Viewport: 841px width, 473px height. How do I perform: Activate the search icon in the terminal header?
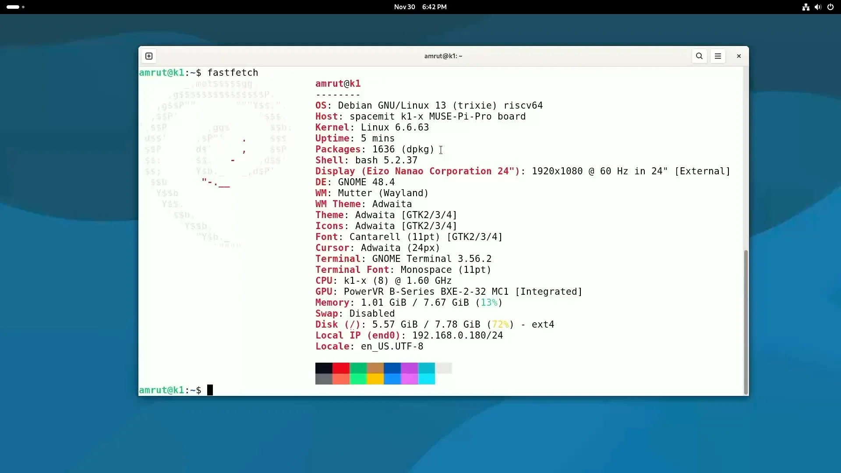pyautogui.click(x=699, y=56)
